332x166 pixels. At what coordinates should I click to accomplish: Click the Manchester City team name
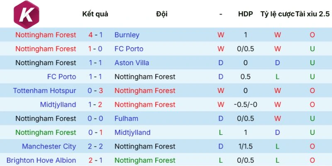pos(49,146)
